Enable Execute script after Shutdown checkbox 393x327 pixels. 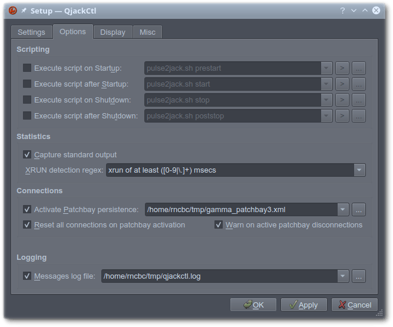click(x=27, y=115)
